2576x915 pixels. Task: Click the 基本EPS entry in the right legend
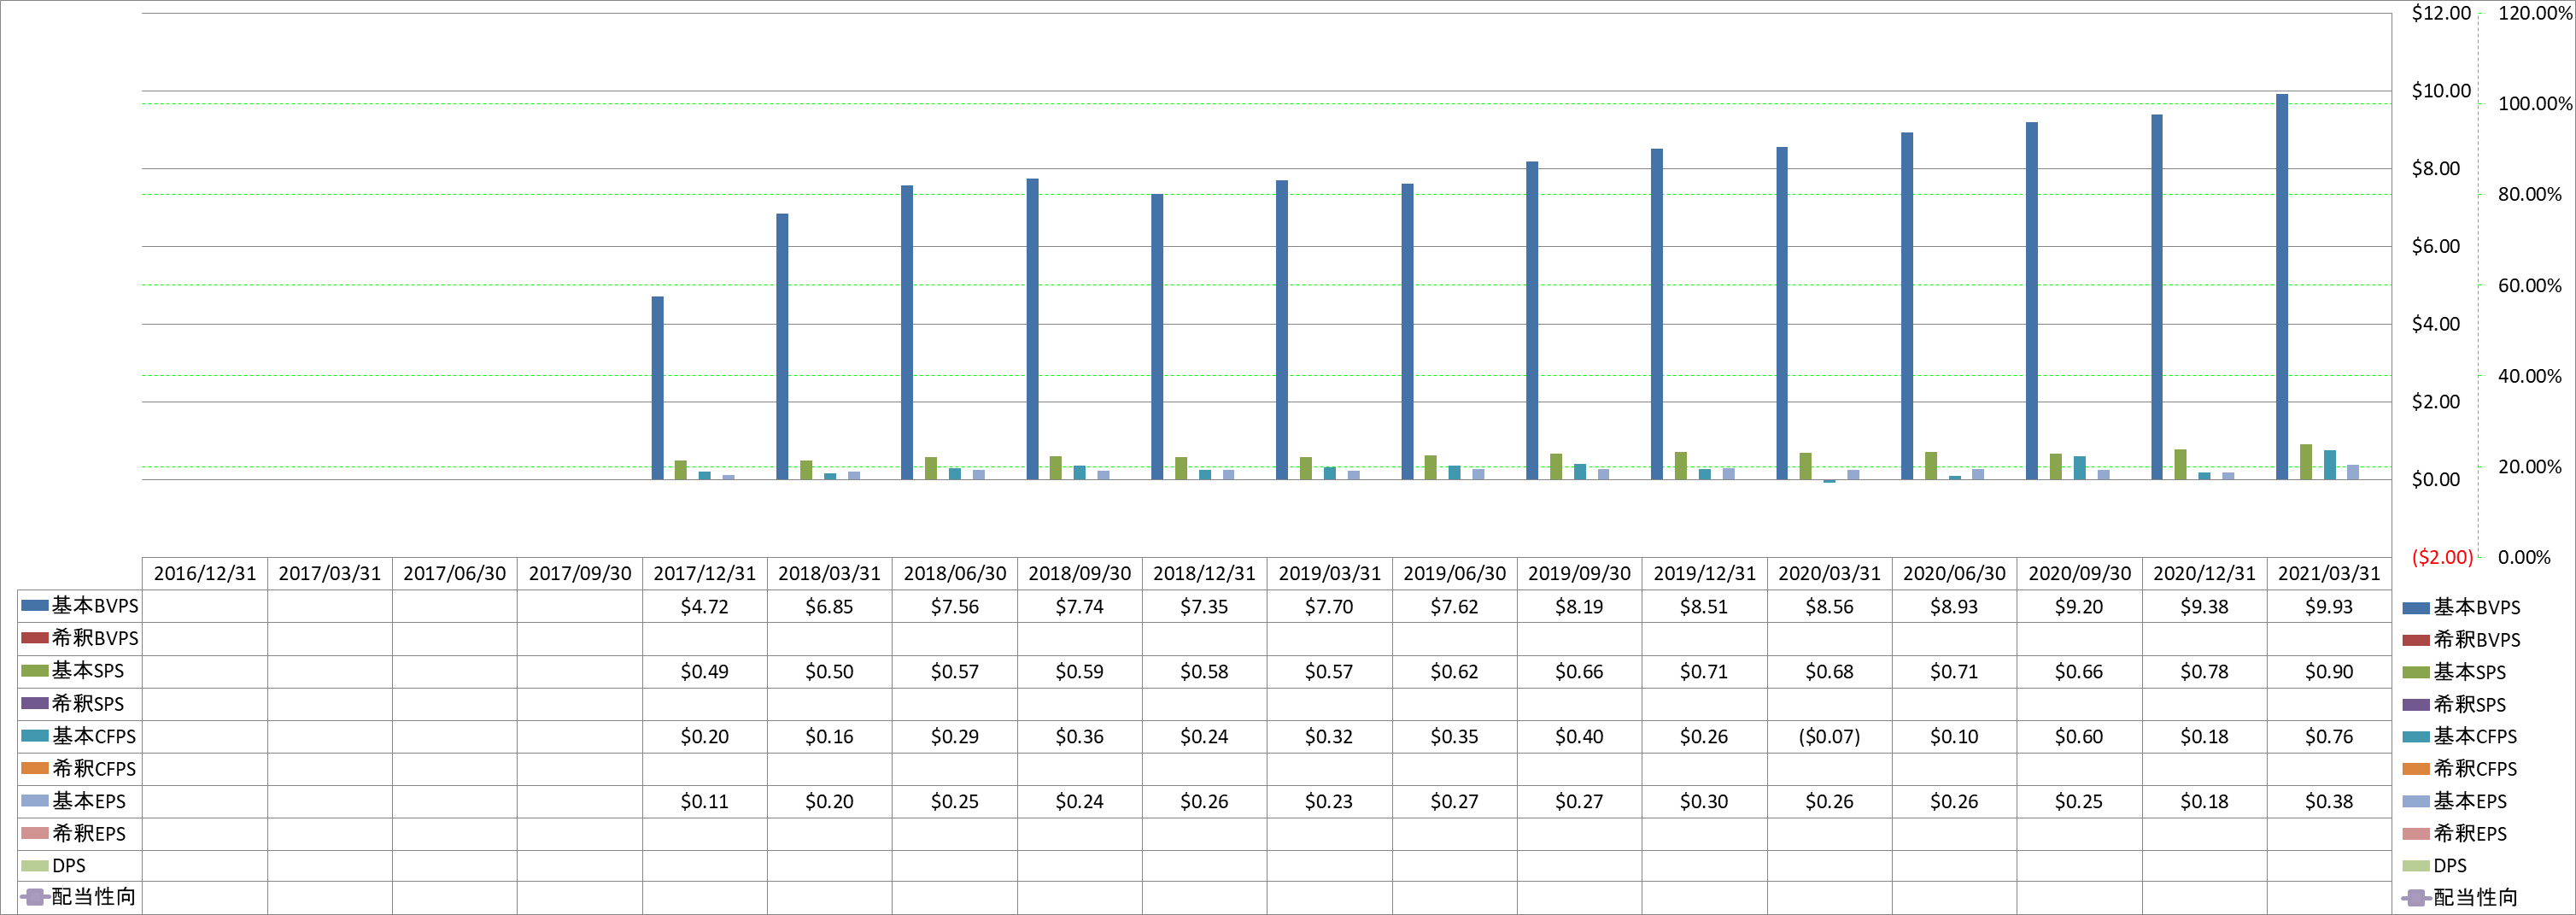(2454, 801)
